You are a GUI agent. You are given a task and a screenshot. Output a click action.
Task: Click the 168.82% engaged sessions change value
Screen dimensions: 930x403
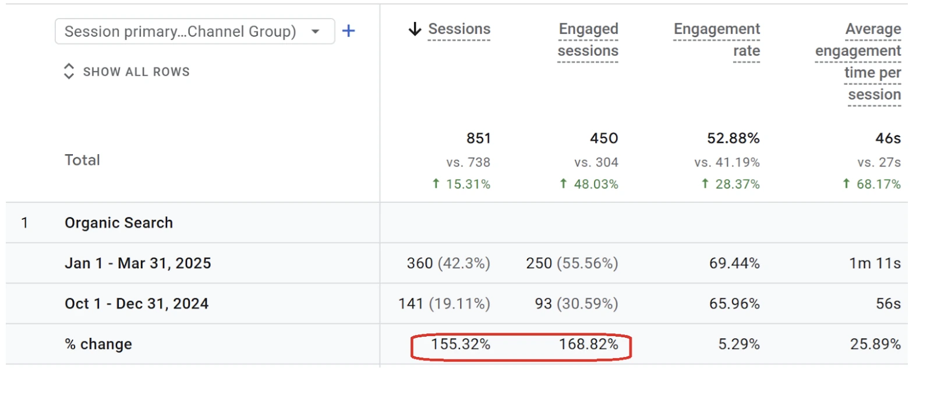pos(589,344)
